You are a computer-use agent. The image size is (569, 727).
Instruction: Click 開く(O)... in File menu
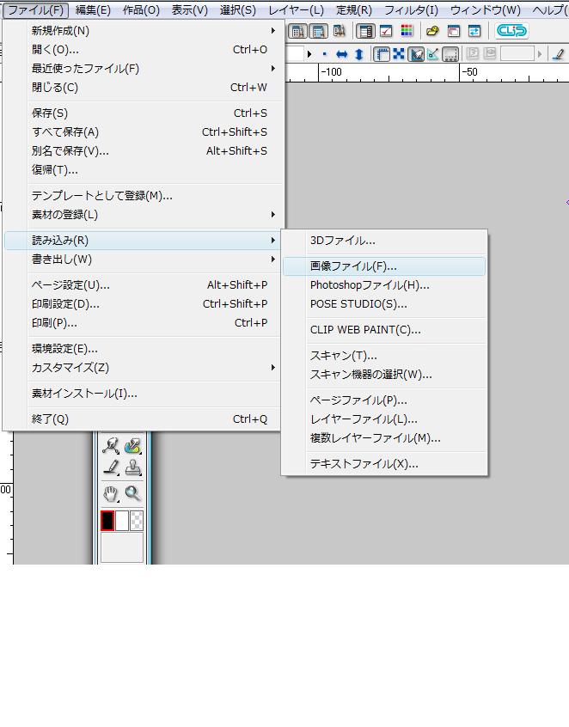[144, 50]
